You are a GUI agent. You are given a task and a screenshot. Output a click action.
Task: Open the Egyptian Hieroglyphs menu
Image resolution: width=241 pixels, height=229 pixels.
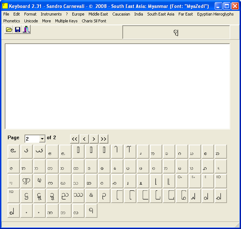tap(215, 14)
